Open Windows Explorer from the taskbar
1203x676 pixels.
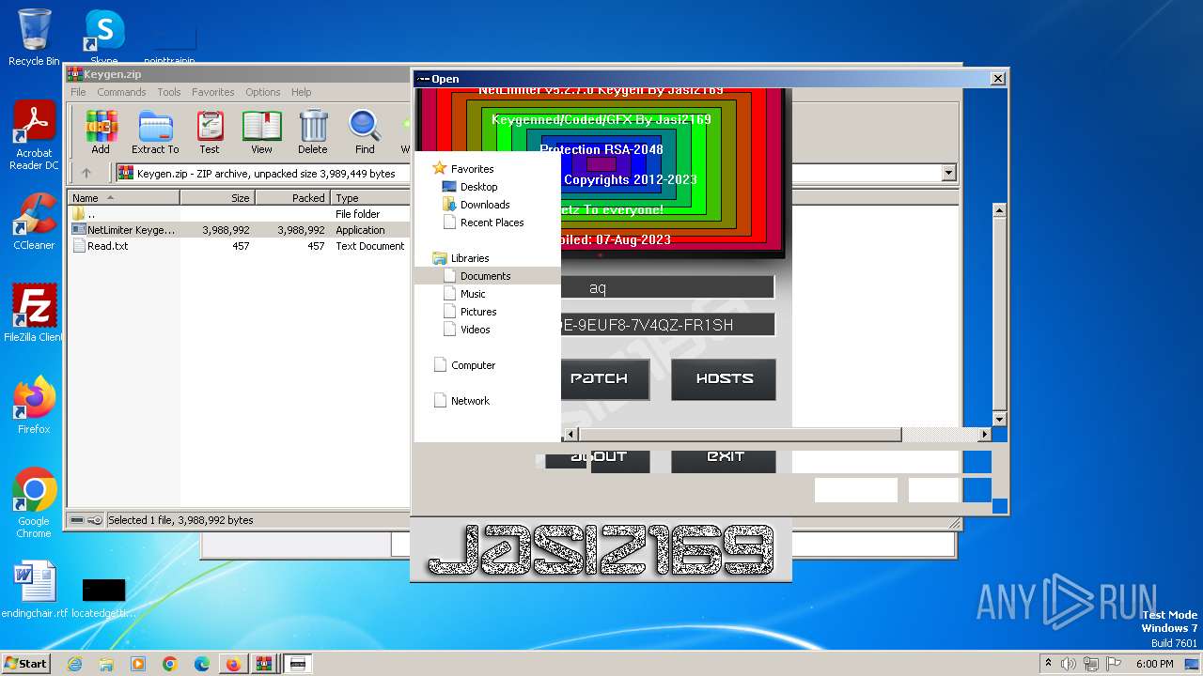[106, 664]
